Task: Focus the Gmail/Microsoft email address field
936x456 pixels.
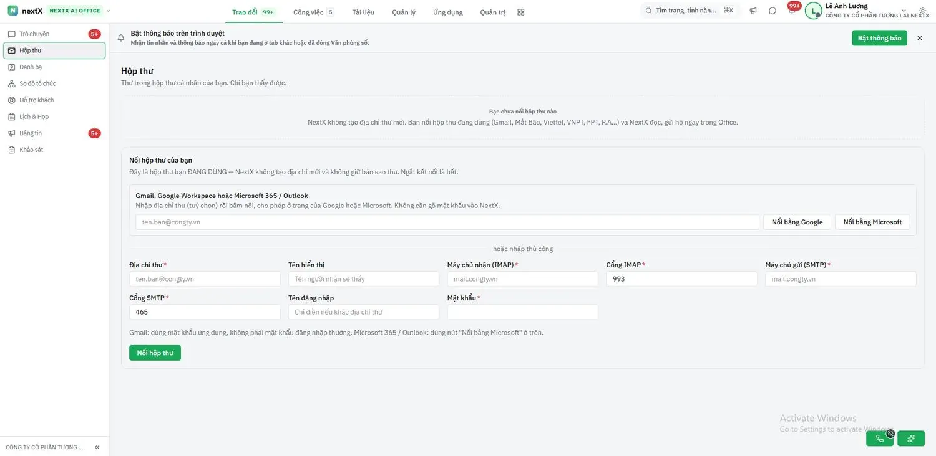Action: pyautogui.click(x=447, y=222)
